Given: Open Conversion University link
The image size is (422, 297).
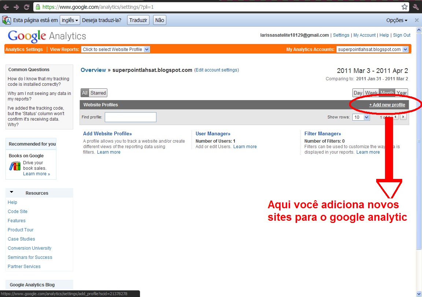Looking at the screenshot, I should tap(30, 248).
